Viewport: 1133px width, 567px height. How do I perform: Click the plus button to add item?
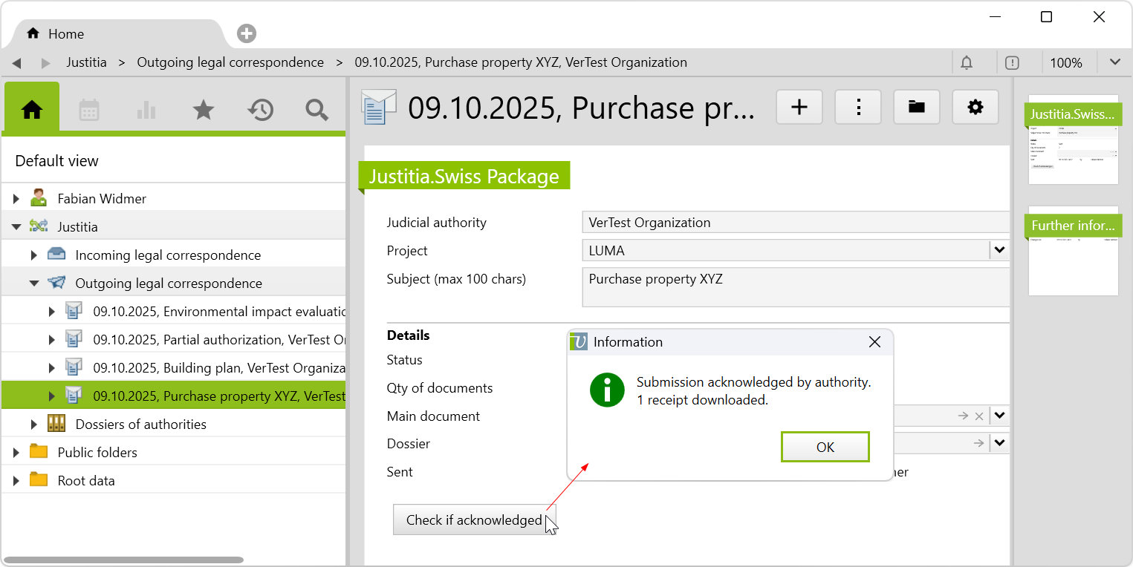pyautogui.click(x=799, y=108)
